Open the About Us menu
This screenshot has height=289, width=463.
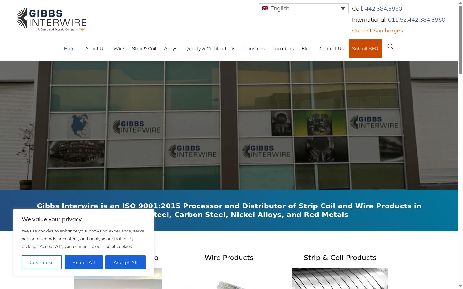click(95, 49)
